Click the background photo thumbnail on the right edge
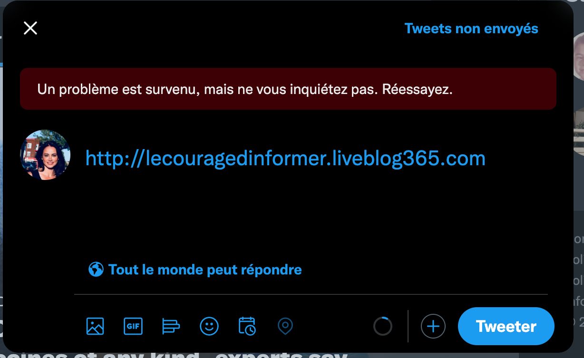The image size is (584, 358). tap(579, 132)
